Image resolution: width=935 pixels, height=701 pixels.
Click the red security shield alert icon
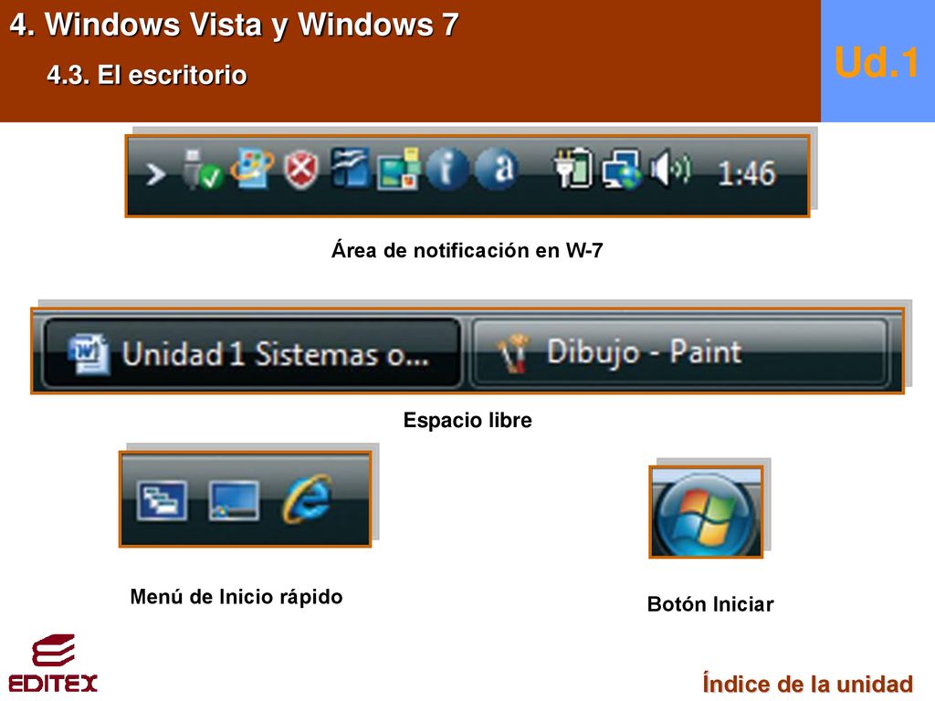(300, 171)
